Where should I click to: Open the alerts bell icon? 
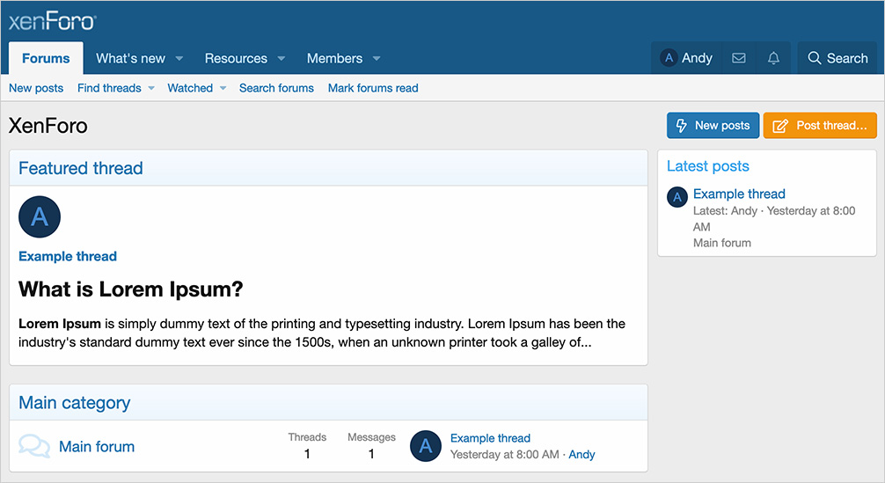(773, 58)
